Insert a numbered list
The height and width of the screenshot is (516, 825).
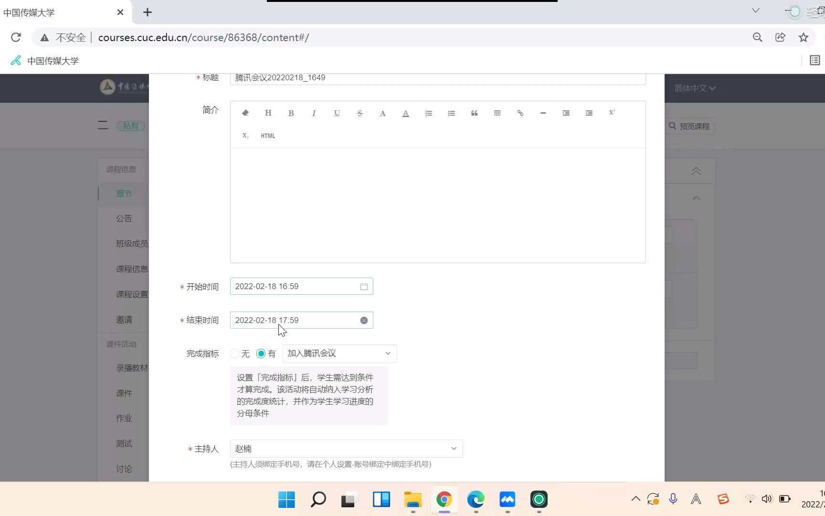coord(429,113)
